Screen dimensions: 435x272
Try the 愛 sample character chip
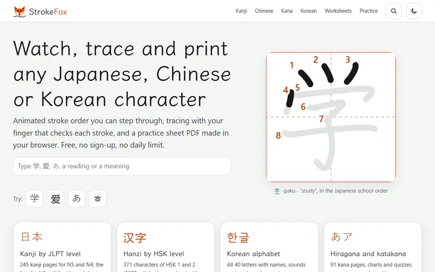55,199
